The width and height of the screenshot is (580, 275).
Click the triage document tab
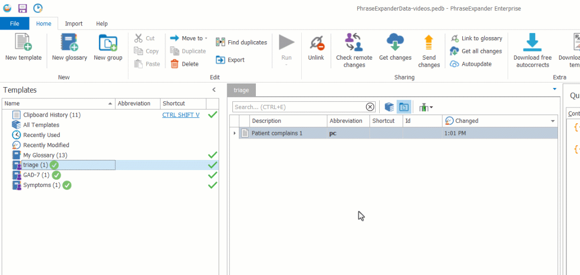pyautogui.click(x=241, y=90)
